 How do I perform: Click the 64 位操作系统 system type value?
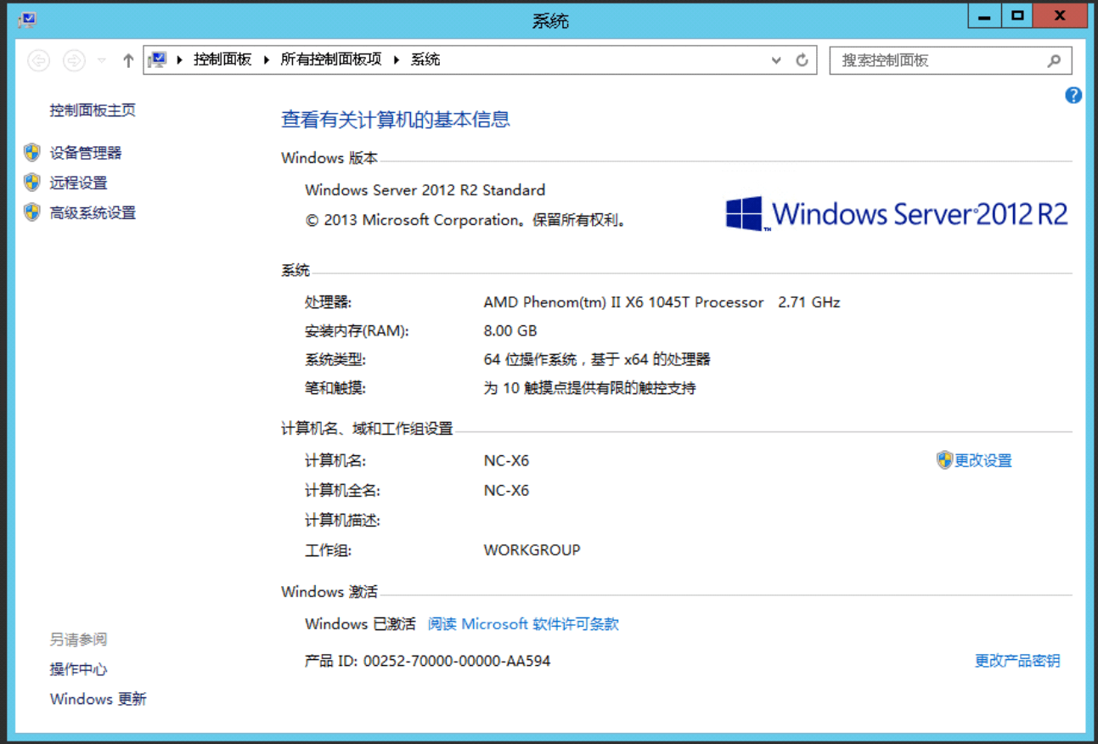[597, 359]
